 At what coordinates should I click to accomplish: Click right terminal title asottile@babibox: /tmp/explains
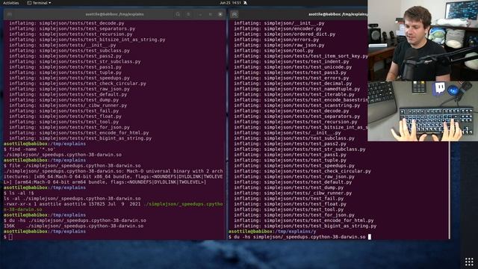click(338, 14)
